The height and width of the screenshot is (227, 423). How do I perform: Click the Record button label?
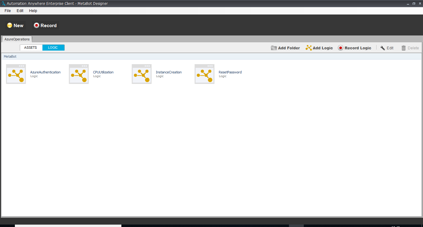[49, 26]
